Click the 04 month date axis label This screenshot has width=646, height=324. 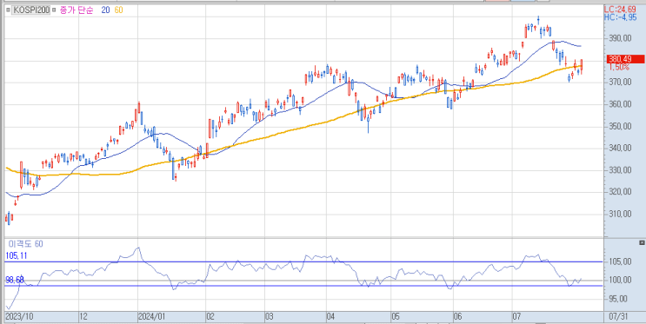pos(331,317)
